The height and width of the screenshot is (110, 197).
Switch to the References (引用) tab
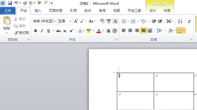pyautogui.click(x=73, y=11)
